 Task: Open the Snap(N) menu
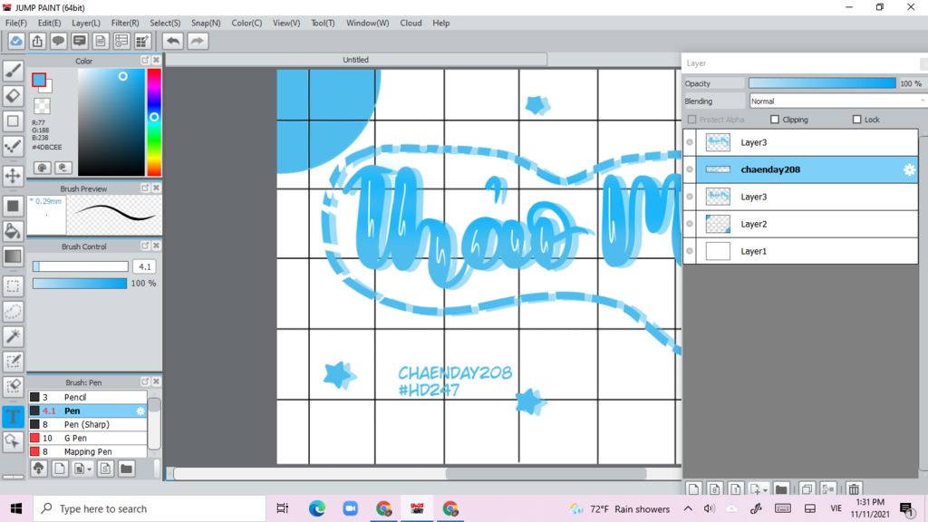pyautogui.click(x=206, y=23)
